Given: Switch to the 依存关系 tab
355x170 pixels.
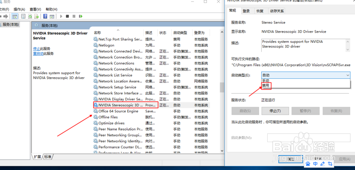Looking at the screenshot, I should [277, 11].
